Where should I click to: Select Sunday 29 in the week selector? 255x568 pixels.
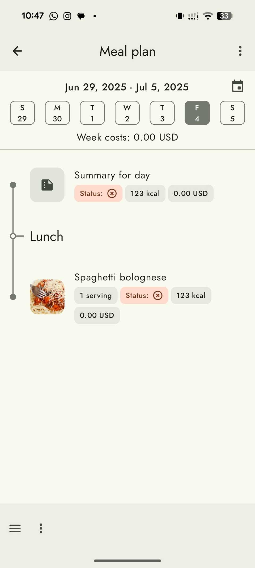coord(22,113)
